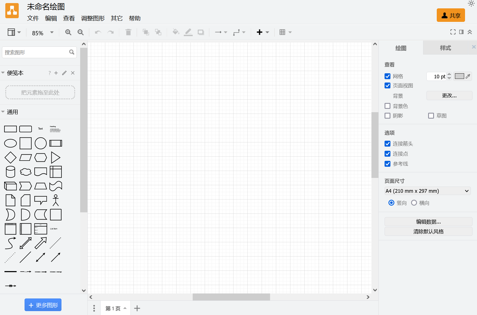Select the cylinder shape in the shape library
Viewport: 477px width, 315px height.
tap(11, 172)
